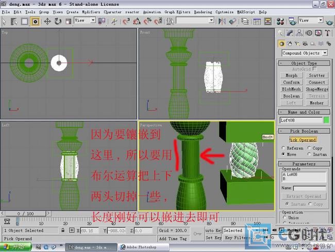Switch to Modify command panel tab
The width and height of the screenshot is (335, 252).
pos(290,33)
